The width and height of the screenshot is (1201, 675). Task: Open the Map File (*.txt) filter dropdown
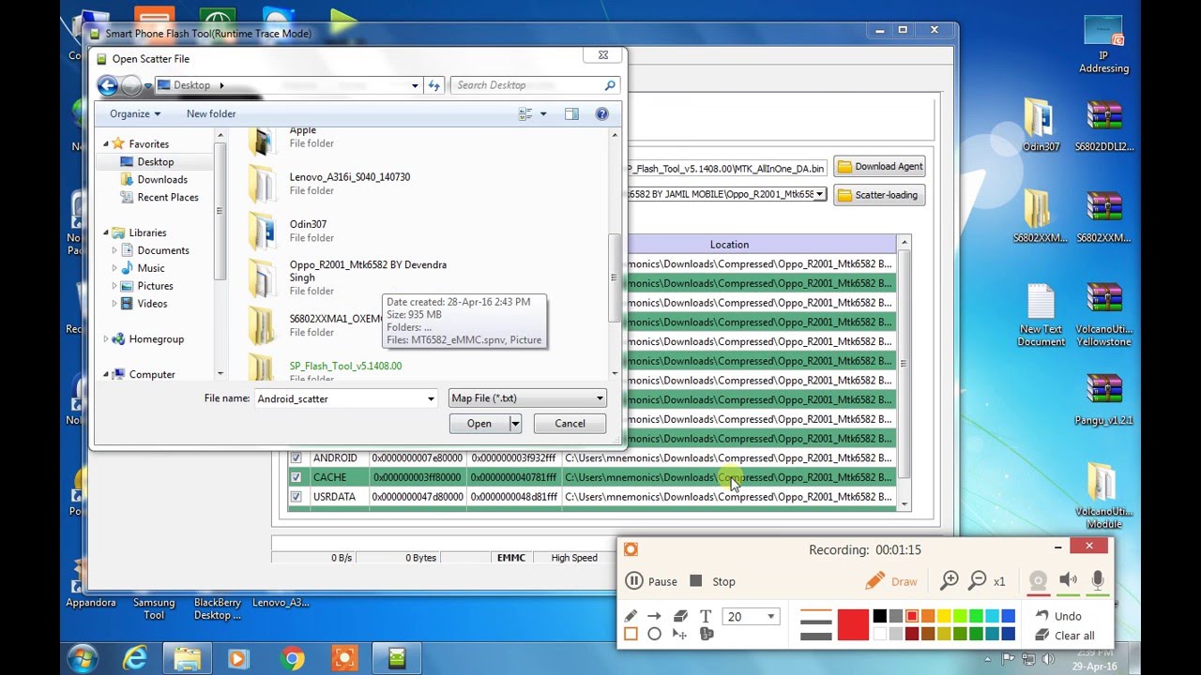527,398
